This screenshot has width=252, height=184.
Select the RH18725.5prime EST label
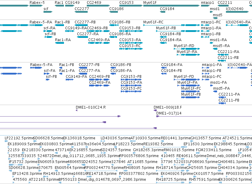[171, 180]
